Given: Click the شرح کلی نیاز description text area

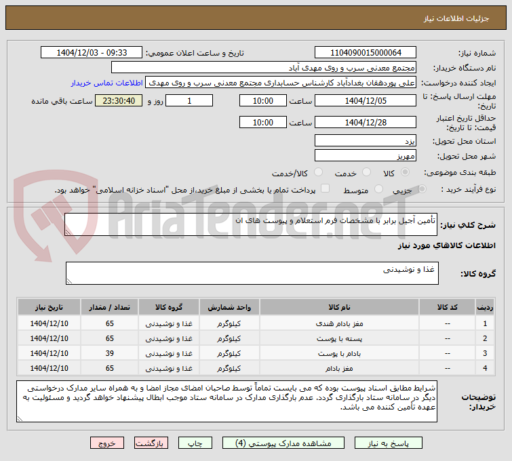Looking at the screenshot, I should coord(251,224).
